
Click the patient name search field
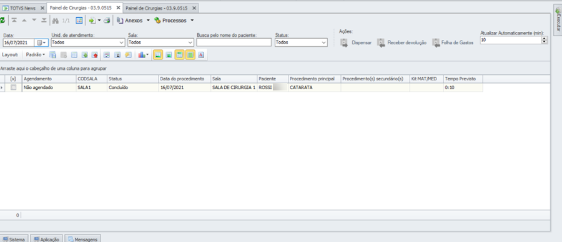click(234, 42)
